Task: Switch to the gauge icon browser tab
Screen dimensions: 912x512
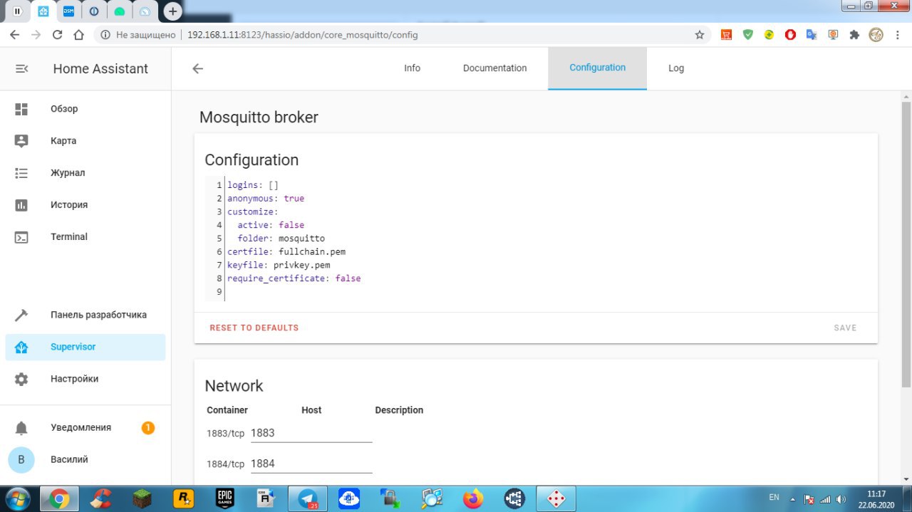Action: tap(145, 11)
